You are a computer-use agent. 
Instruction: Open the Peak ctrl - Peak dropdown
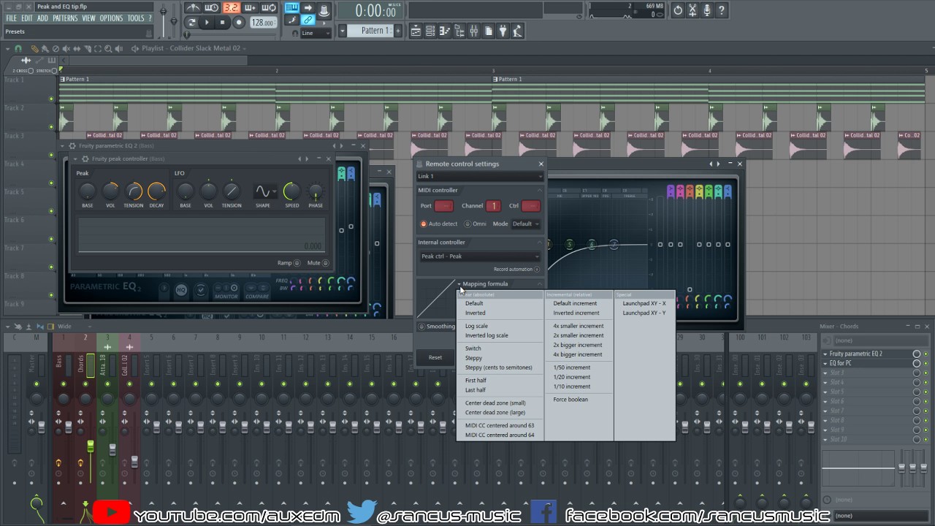(480, 256)
